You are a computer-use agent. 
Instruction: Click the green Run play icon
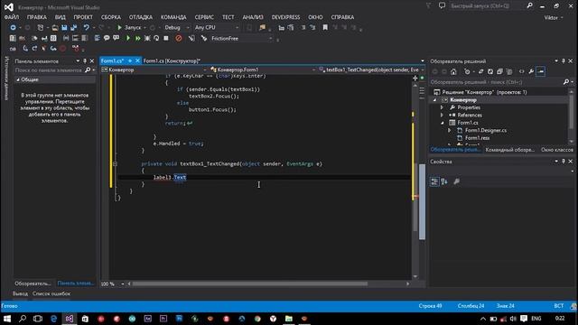(128, 38)
